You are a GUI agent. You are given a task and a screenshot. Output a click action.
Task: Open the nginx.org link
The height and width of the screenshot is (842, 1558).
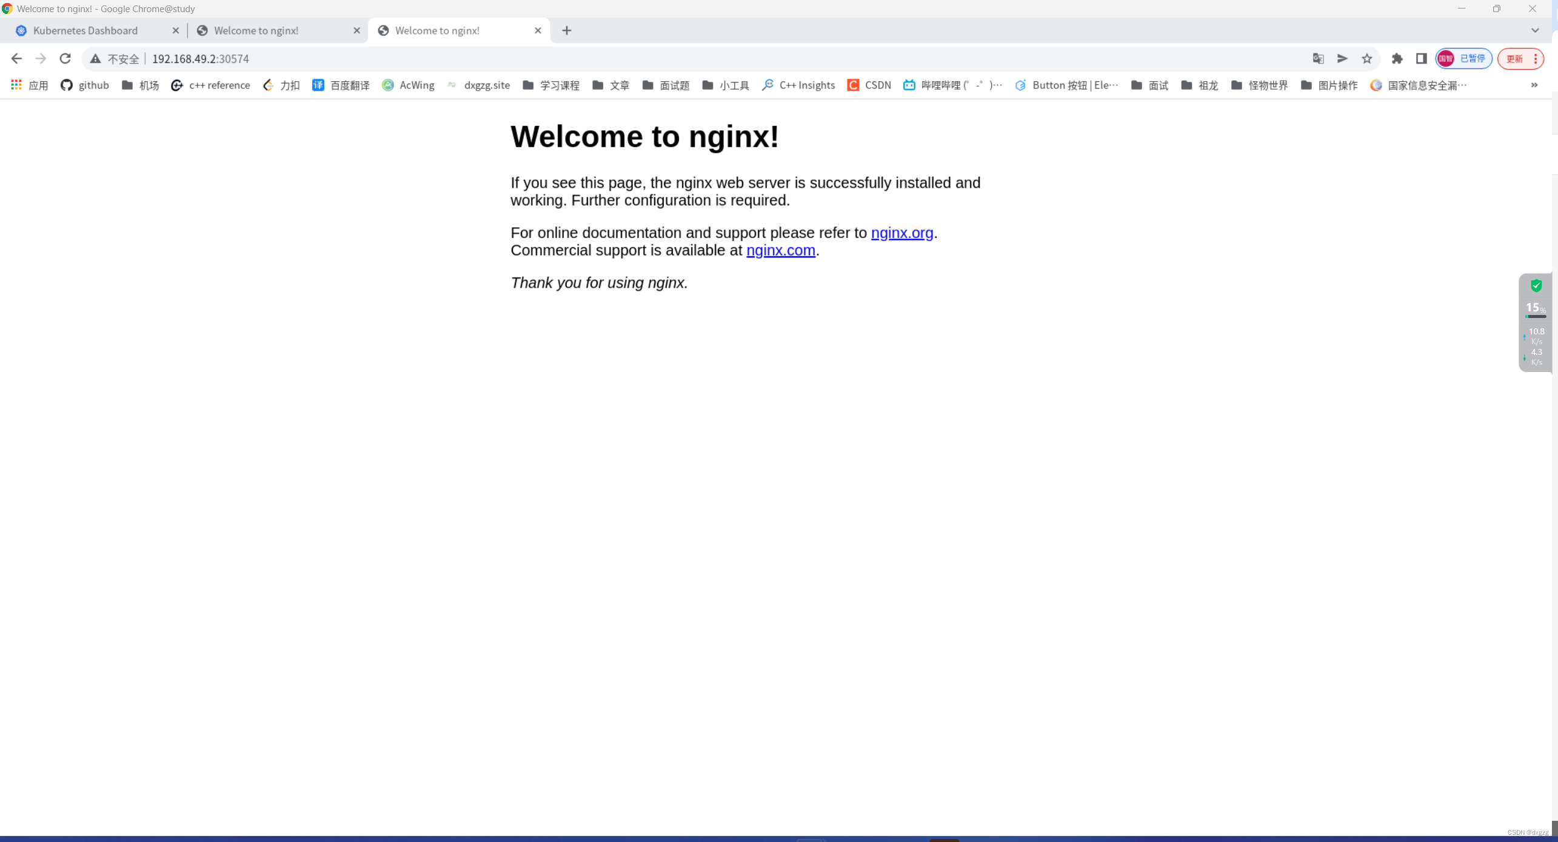(x=901, y=233)
